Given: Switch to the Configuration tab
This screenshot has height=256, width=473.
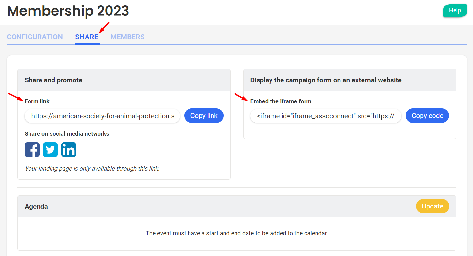Looking at the screenshot, I should tap(35, 37).
